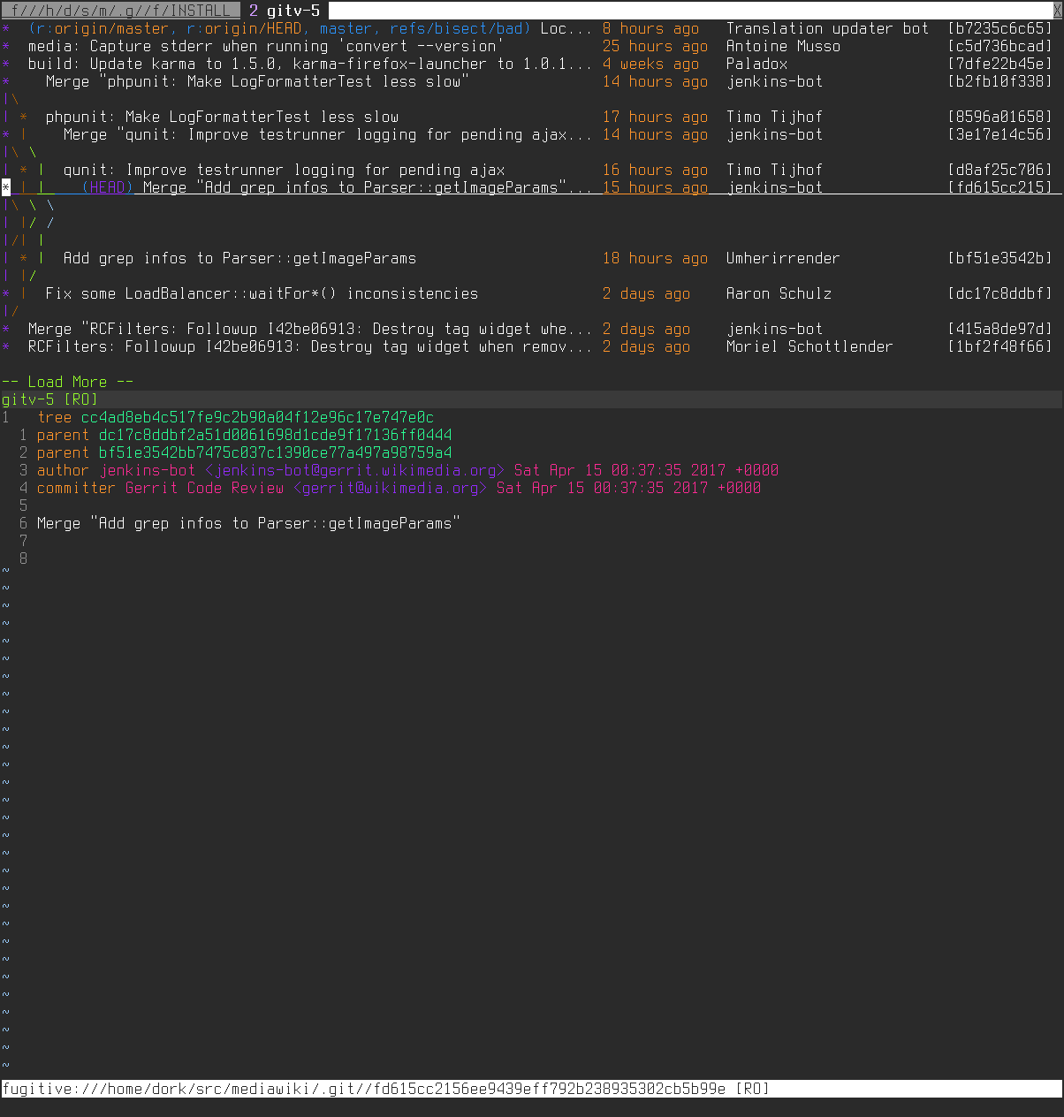Click author name 'Translation updater bot'

pyautogui.click(x=827, y=28)
